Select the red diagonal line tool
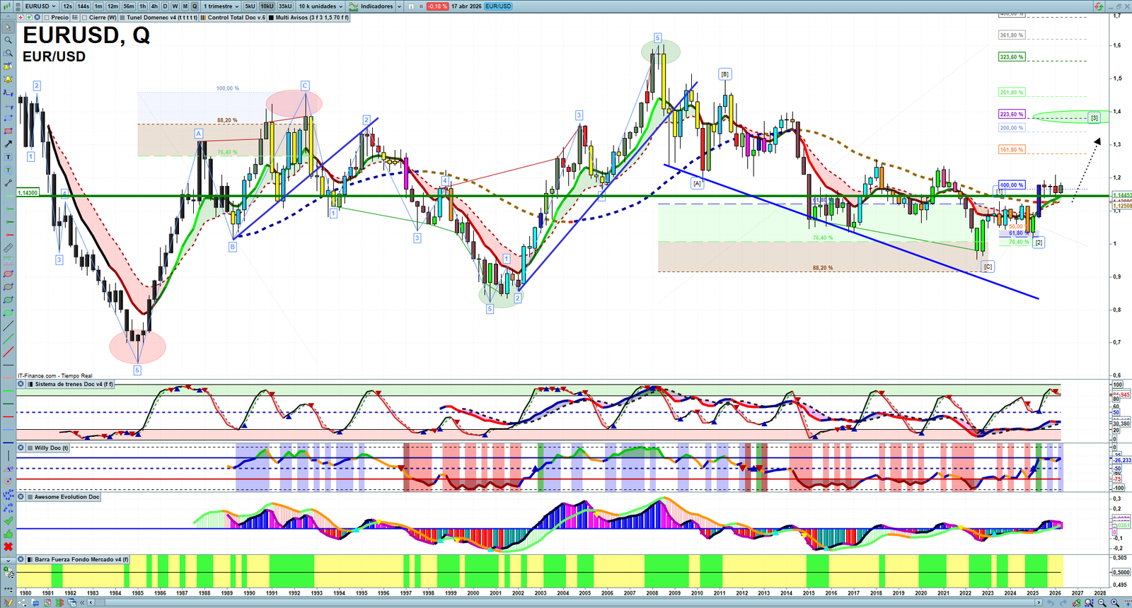 click(x=8, y=352)
